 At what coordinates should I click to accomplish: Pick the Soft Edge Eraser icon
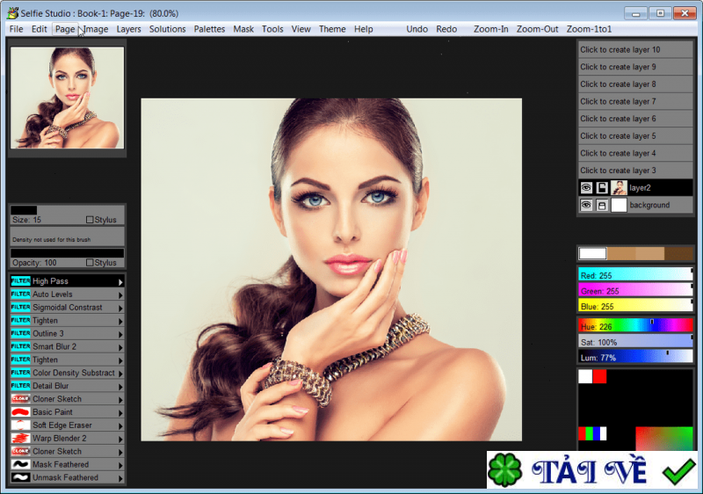point(20,425)
